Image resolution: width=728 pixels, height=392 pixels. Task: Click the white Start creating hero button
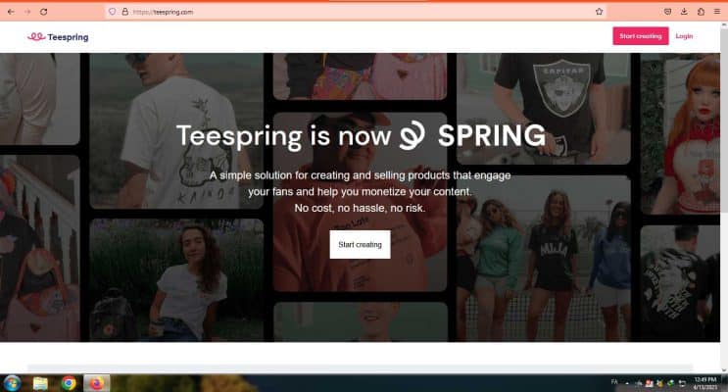coord(360,244)
